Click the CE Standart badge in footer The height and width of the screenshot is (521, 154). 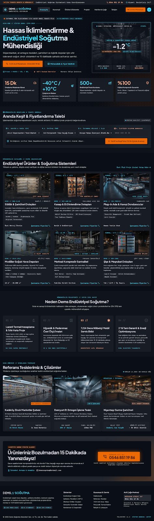(x=28, y=508)
